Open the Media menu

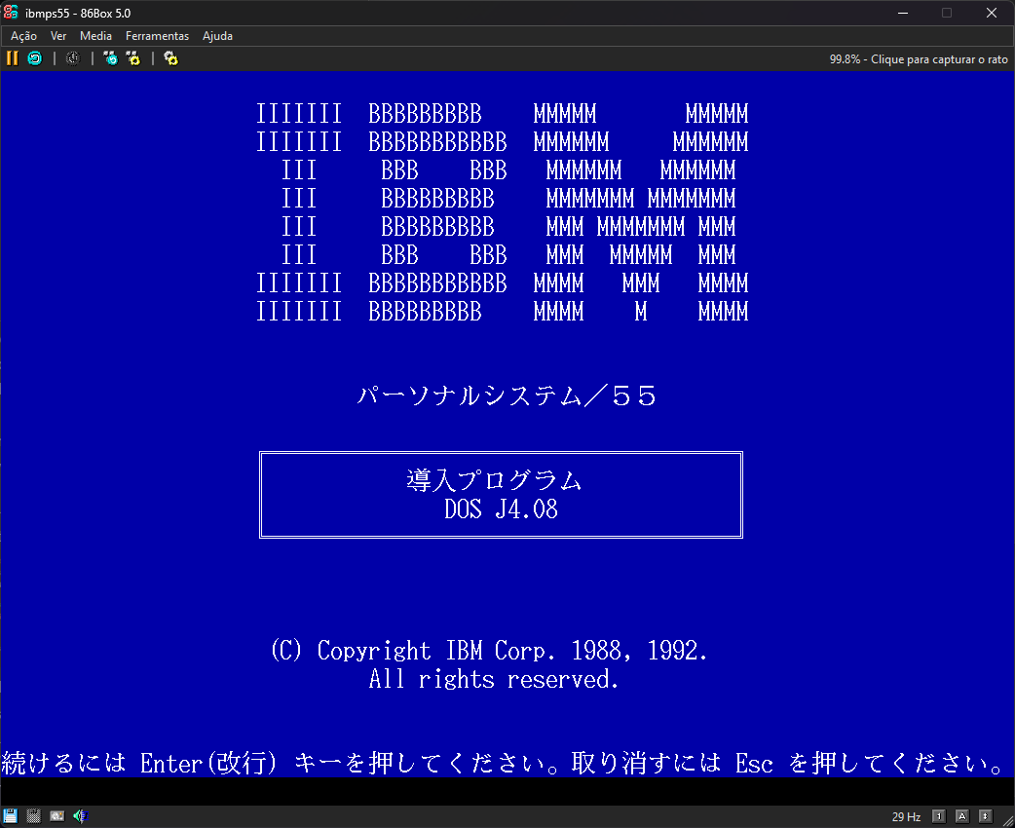click(x=95, y=36)
